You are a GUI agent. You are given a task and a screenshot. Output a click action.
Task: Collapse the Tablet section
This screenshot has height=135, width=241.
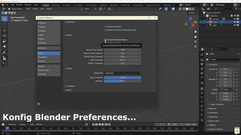[x=65, y=68]
